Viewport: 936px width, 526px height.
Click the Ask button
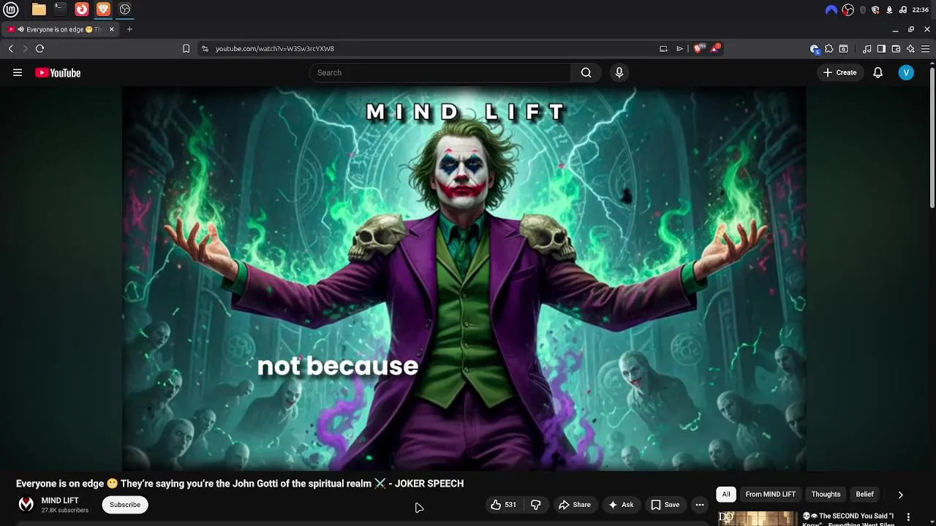point(621,505)
